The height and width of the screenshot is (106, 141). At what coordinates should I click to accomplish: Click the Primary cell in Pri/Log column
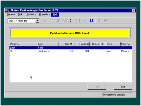pos(125,51)
